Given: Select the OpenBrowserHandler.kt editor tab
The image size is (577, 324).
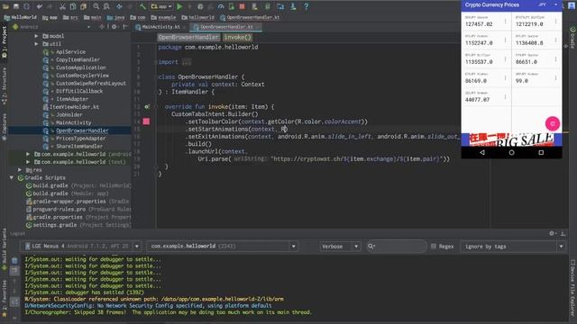Looking at the screenshot, I should tap(226, 27).
